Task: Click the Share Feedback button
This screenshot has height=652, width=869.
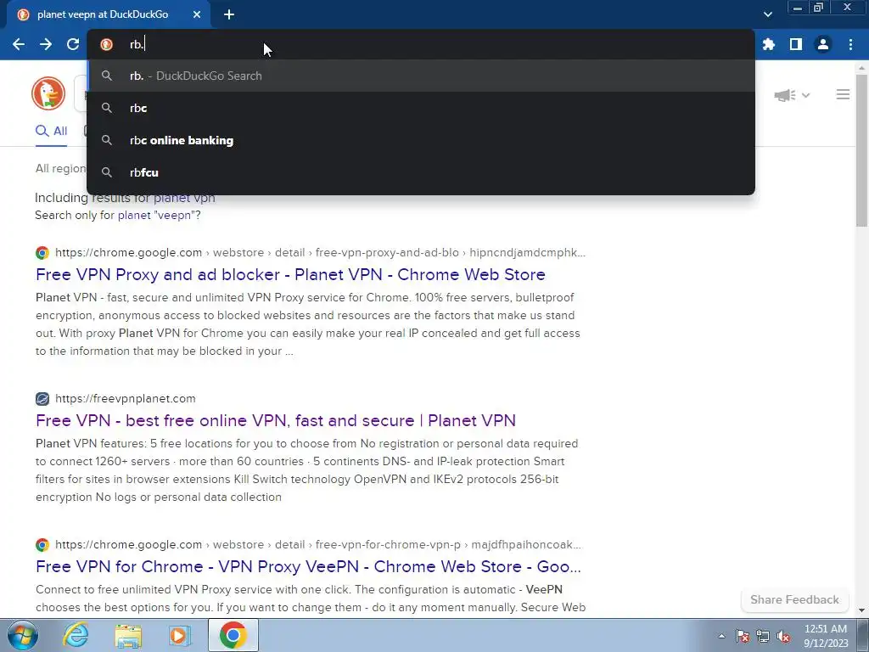Action: tap(794, 599)
